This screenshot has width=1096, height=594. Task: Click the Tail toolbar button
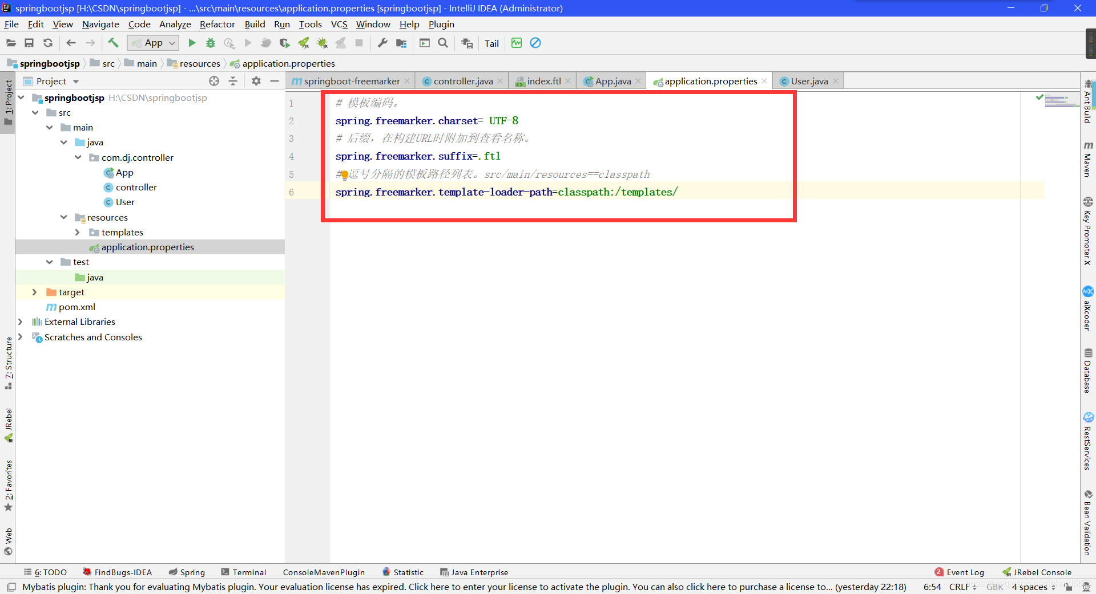(x=491, y=43)
